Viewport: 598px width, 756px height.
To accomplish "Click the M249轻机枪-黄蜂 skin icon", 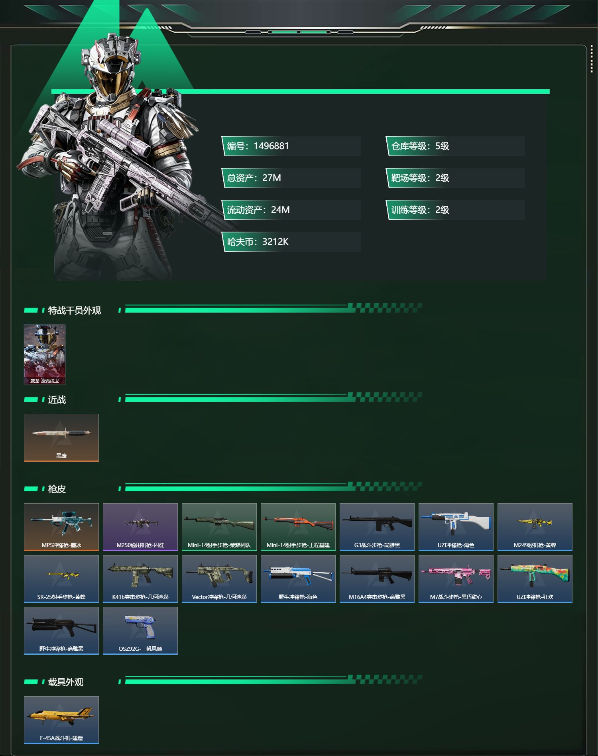I will [535, 527].
